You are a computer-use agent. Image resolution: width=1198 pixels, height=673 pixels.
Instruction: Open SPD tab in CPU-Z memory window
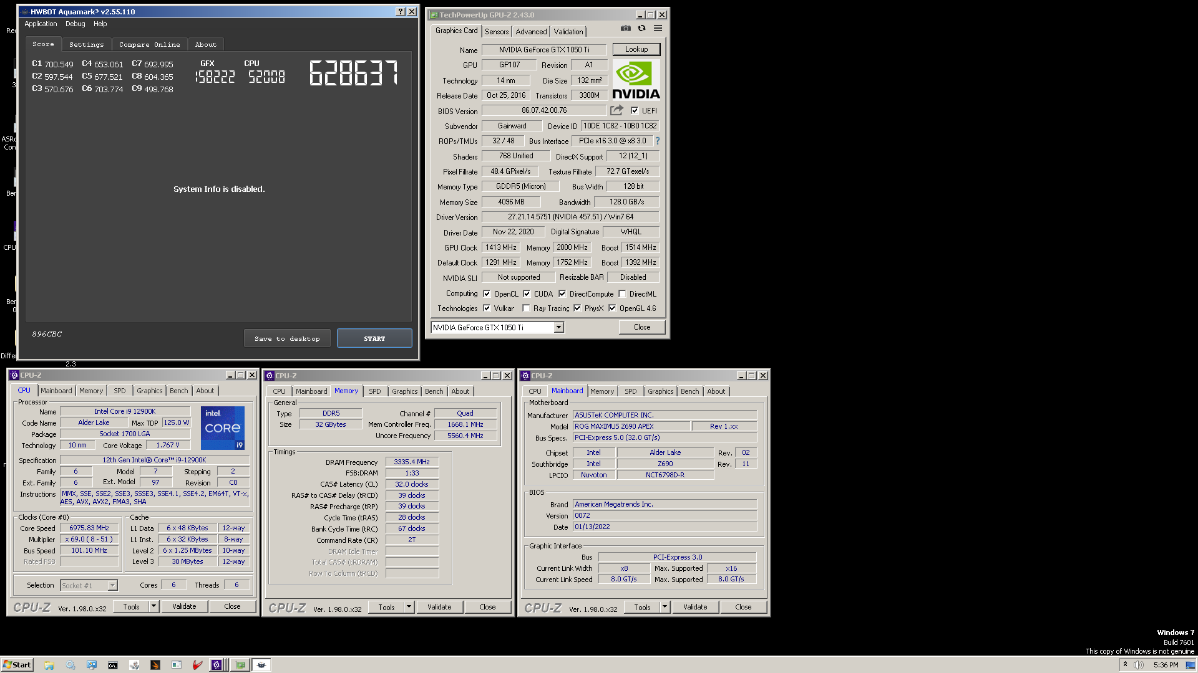pyautogui.click(x=374, y=391)
